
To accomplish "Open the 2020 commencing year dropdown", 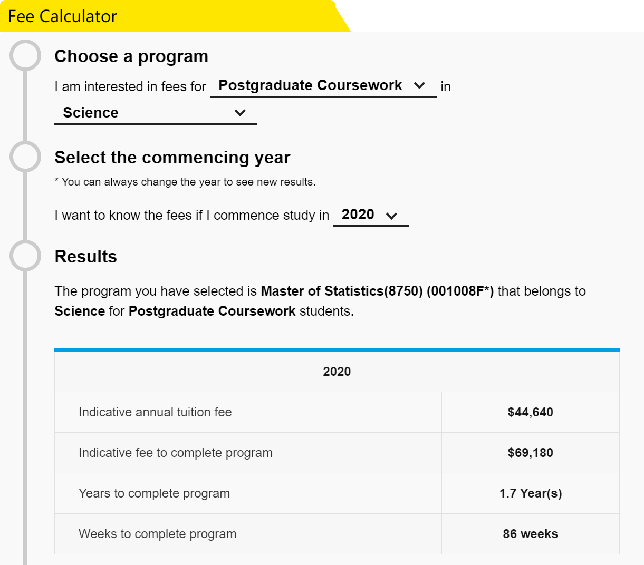I will point(371,215).
